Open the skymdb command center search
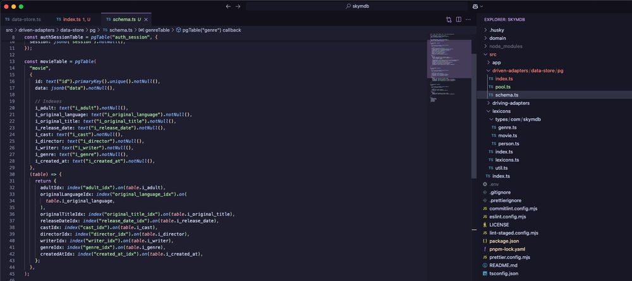632x281 pixels. coord(356,6)
